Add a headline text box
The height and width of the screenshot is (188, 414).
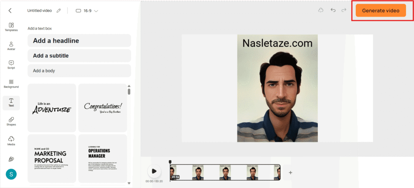[x=79, y=41]
